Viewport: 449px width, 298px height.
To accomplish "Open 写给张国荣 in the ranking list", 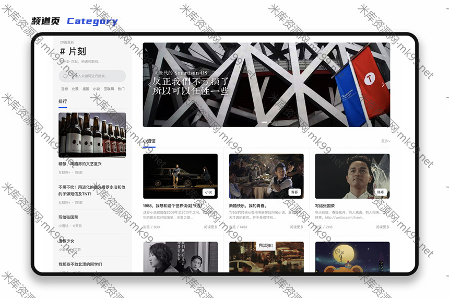I will click(68, 217).
